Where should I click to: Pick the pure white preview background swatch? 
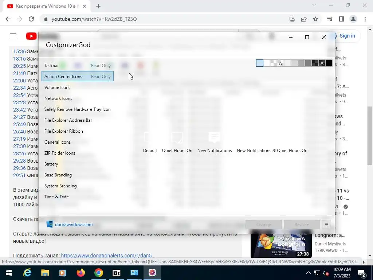pyautogui.click(x=267, y=63)
